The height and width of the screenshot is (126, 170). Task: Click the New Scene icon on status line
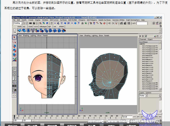pyautogui.click(x=27, y=23)
